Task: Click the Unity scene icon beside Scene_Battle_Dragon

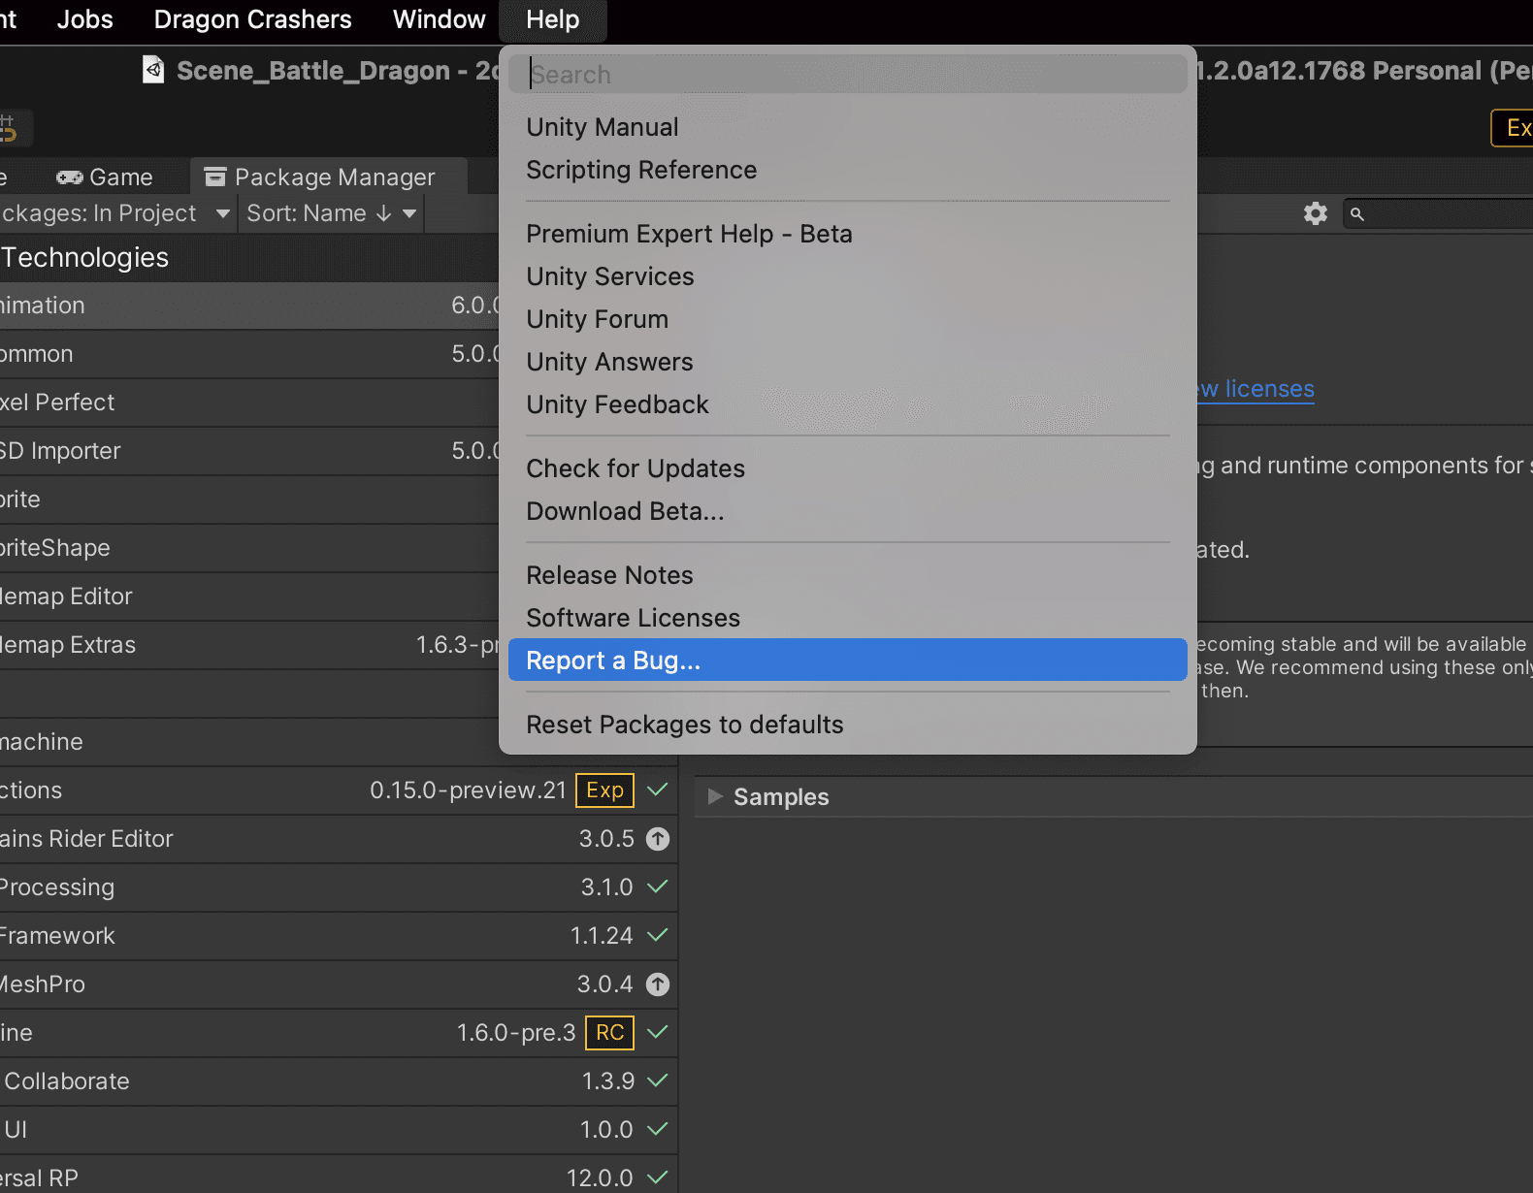Action: tap(153, 70)
